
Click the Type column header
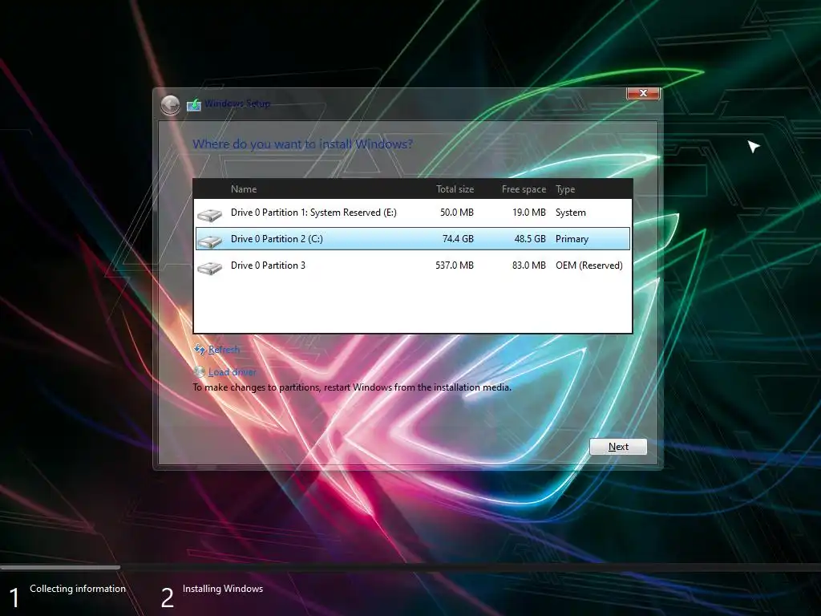click(565, 189)
